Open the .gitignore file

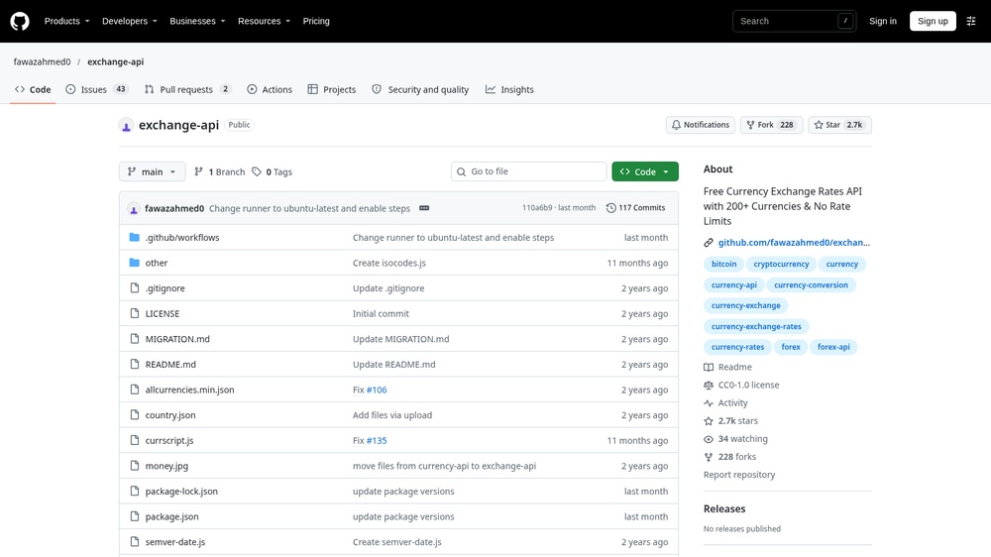165,288
